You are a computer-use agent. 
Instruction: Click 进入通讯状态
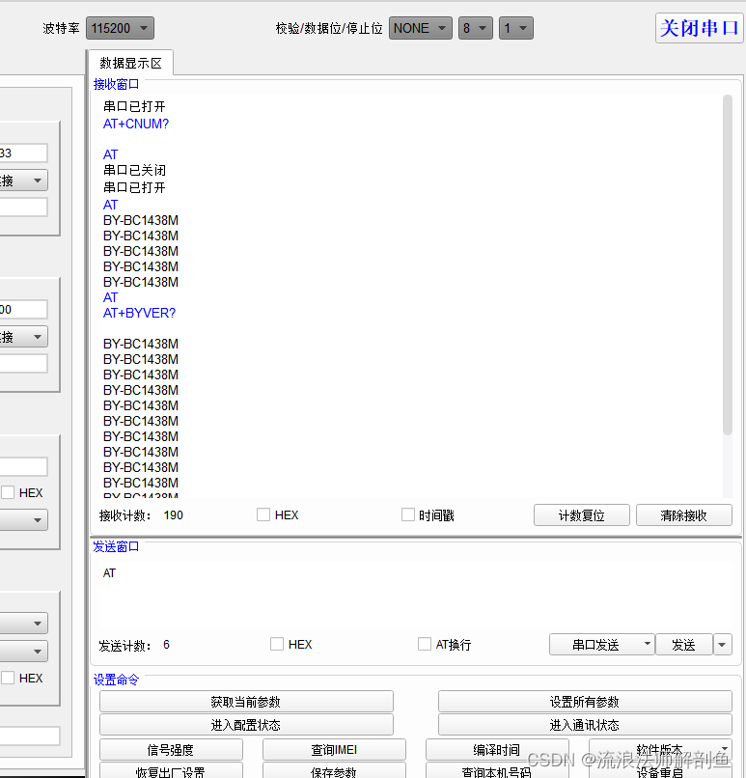pyautogui.click(x=585, y=725)
